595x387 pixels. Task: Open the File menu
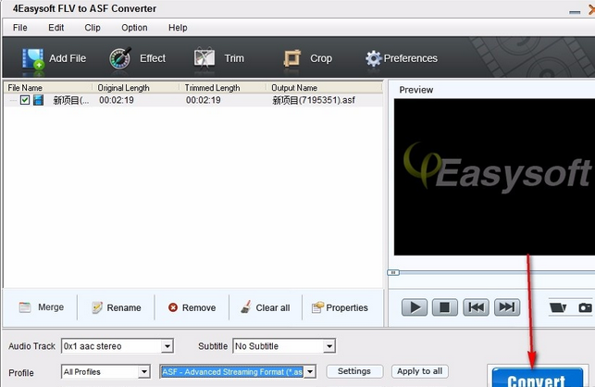point(19,28)
